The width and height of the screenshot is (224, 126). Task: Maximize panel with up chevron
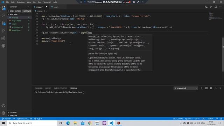click(x=216, y=88)
